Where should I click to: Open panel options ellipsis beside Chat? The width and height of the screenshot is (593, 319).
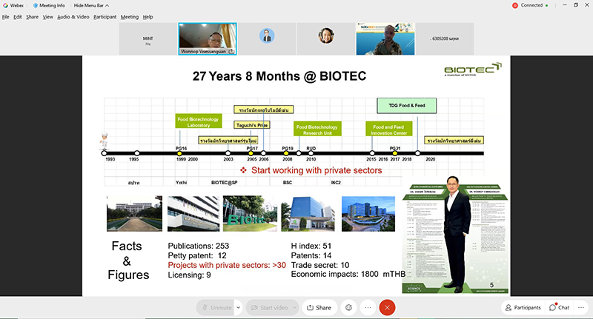pyautogui.click(x=580, y=307)
